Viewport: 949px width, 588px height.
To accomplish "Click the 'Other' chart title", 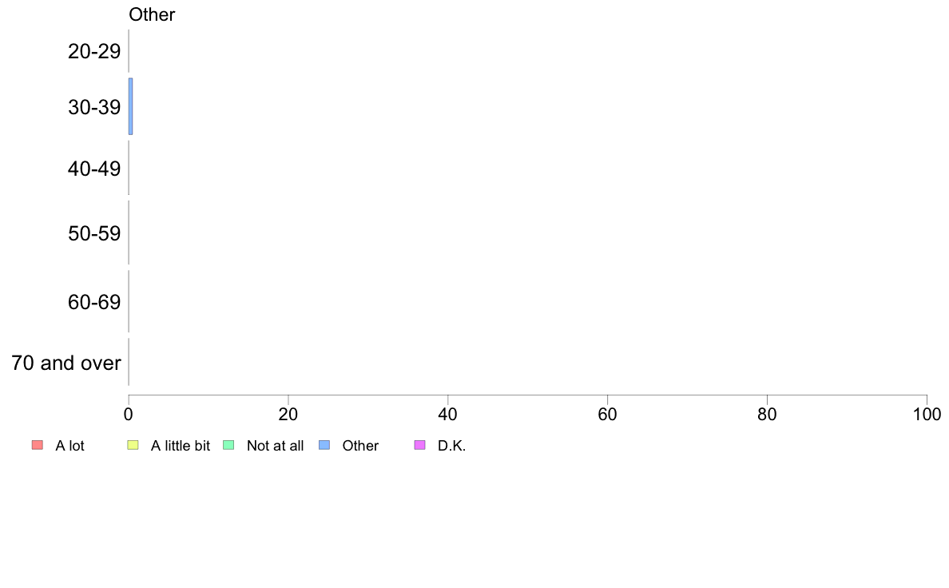I will coord(152,14).
